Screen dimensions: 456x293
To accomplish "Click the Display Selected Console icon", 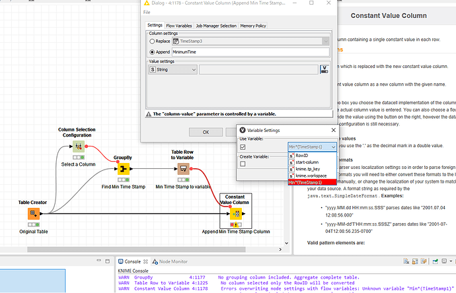I will click(x=444, y=261).
